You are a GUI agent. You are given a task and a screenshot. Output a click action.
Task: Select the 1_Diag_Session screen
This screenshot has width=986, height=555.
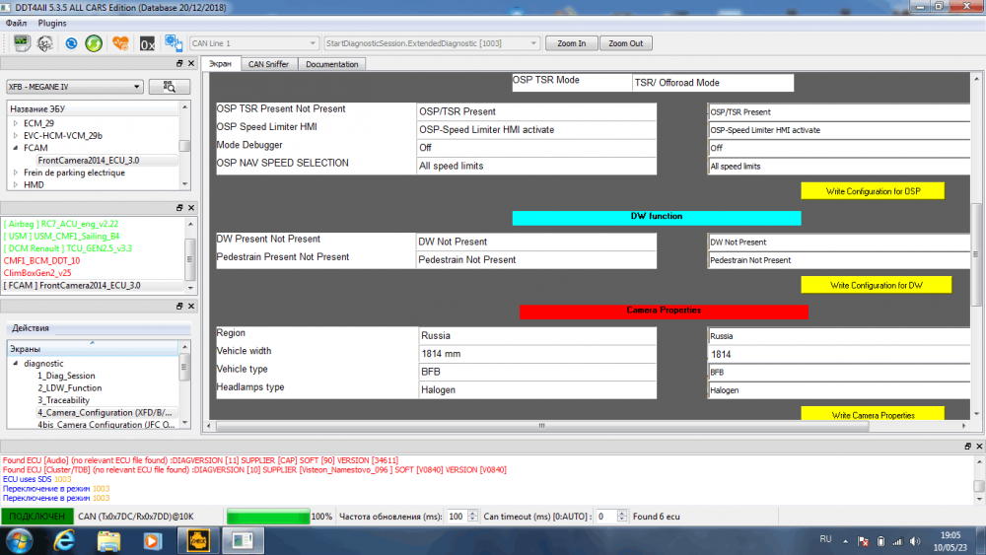coord(66,376)
